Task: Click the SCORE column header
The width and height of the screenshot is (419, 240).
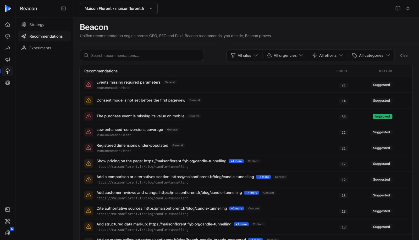Action: (342, 71)
